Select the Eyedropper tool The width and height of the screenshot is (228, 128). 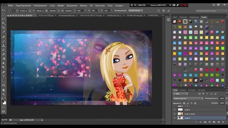pyautogui.click(x=4, y=32)
